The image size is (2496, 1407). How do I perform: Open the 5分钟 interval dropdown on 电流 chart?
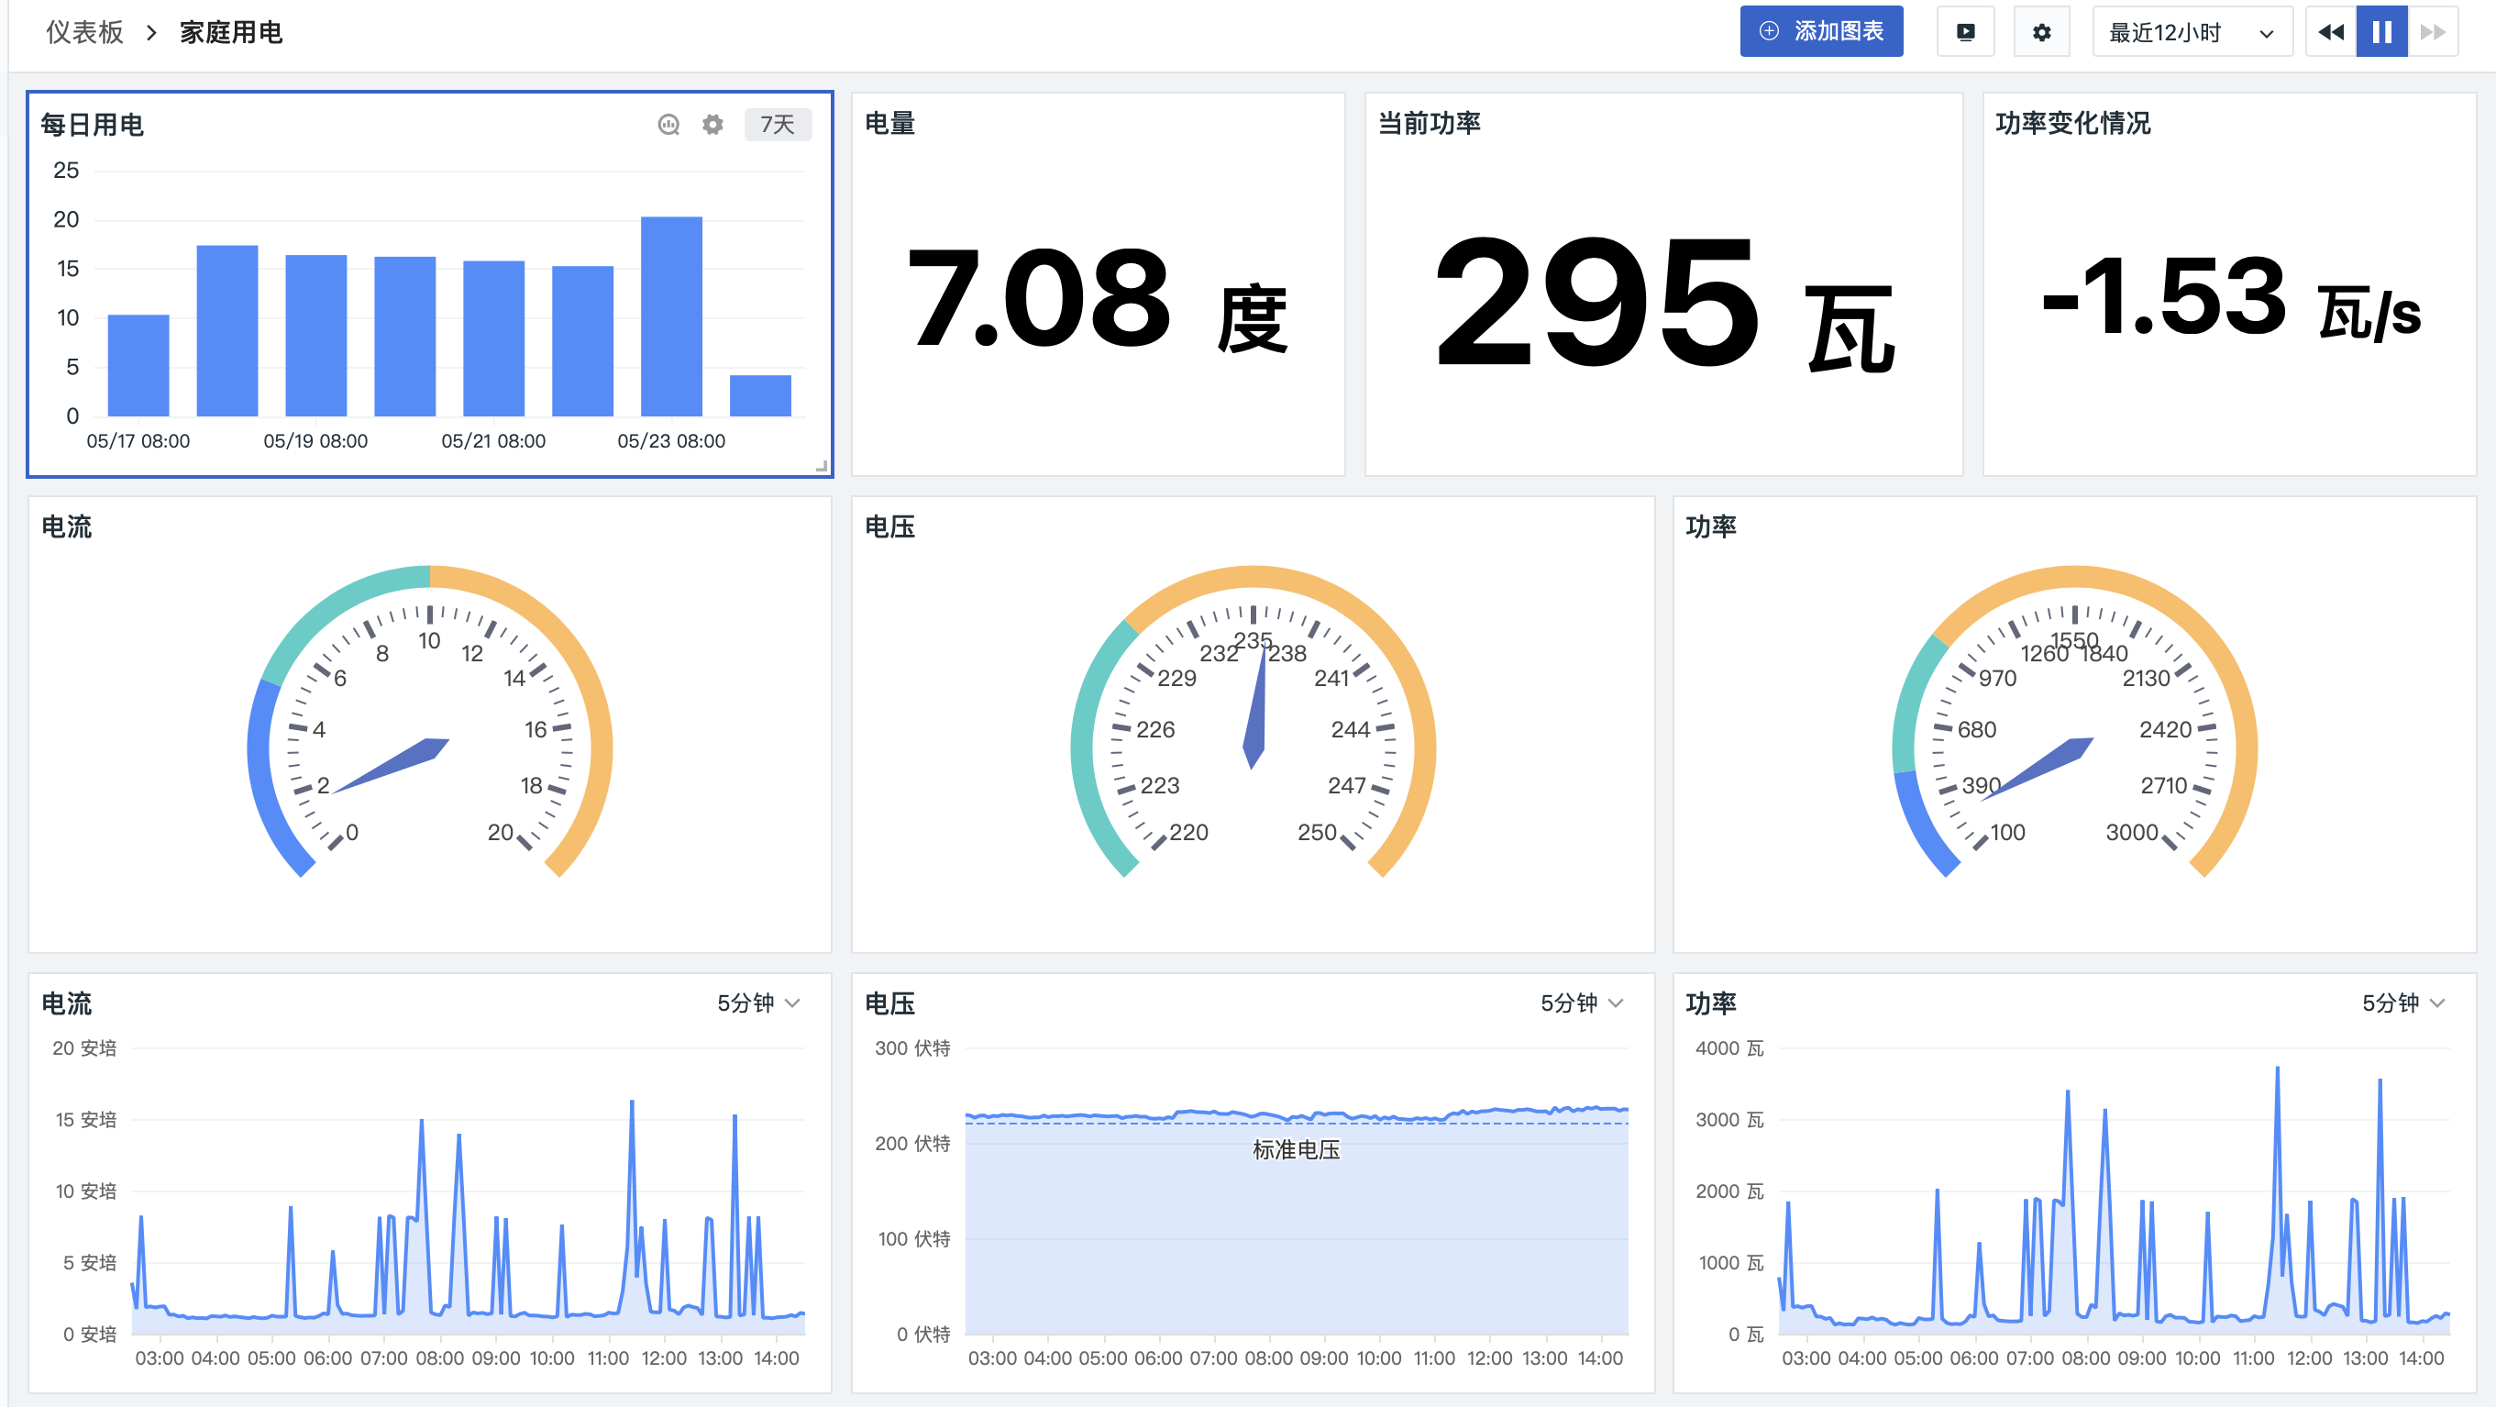click(x=758, y=1003)
